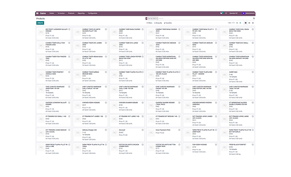This screenshot has height=177, width=291.
Task: Click the search magnifier icon
Action: click(x=254, y=19)
